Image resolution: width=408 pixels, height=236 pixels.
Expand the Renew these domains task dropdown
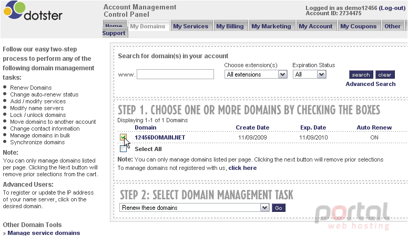pos(195,208)
